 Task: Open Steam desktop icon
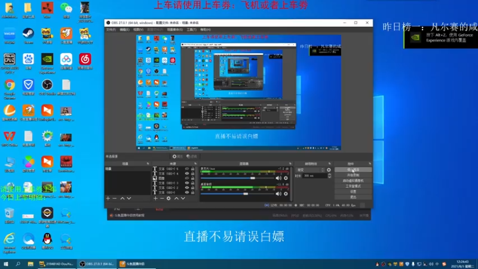click(28, 36)
